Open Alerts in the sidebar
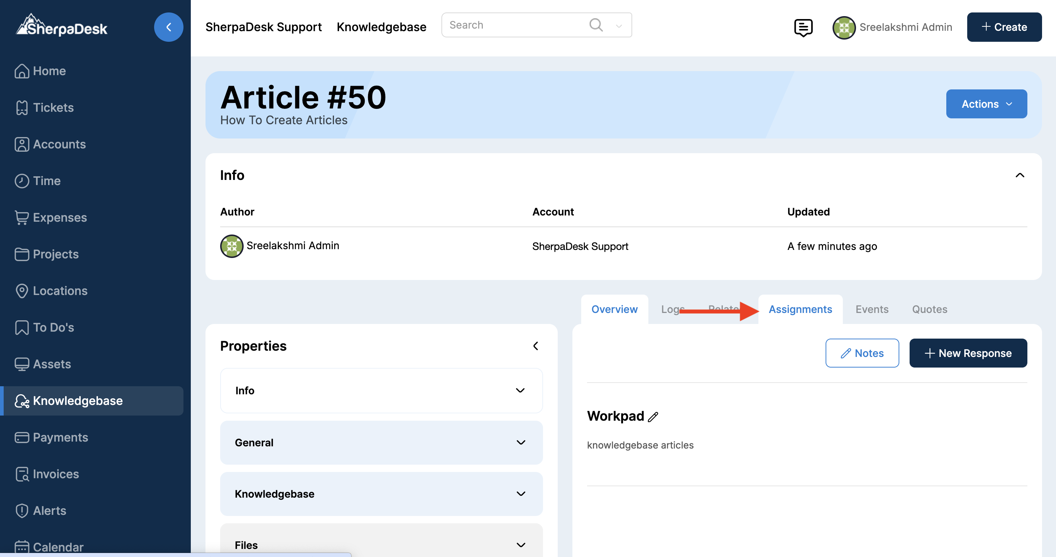Image resolution: width=1056 pixels, height=557 pixels. pos(49,510)
